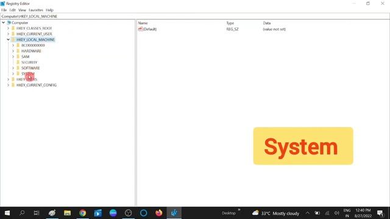Screen dimensions: 390x219
Task: Collapse HKEY_LOCAL_MACHINE key arrow
Action: pos(8,40)
